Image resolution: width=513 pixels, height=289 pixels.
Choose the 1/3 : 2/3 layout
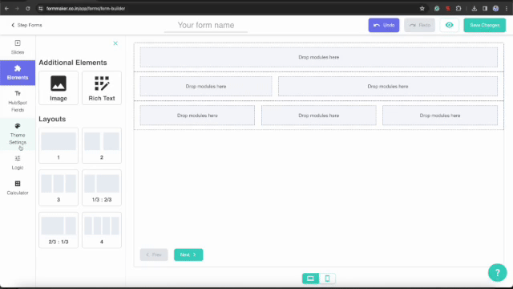[x=102, y=187]
